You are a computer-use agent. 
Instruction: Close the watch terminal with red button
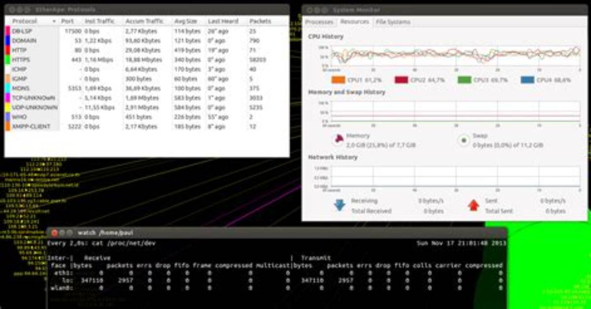click(55, 233)
